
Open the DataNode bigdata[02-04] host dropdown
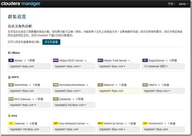tap(74, 105)
